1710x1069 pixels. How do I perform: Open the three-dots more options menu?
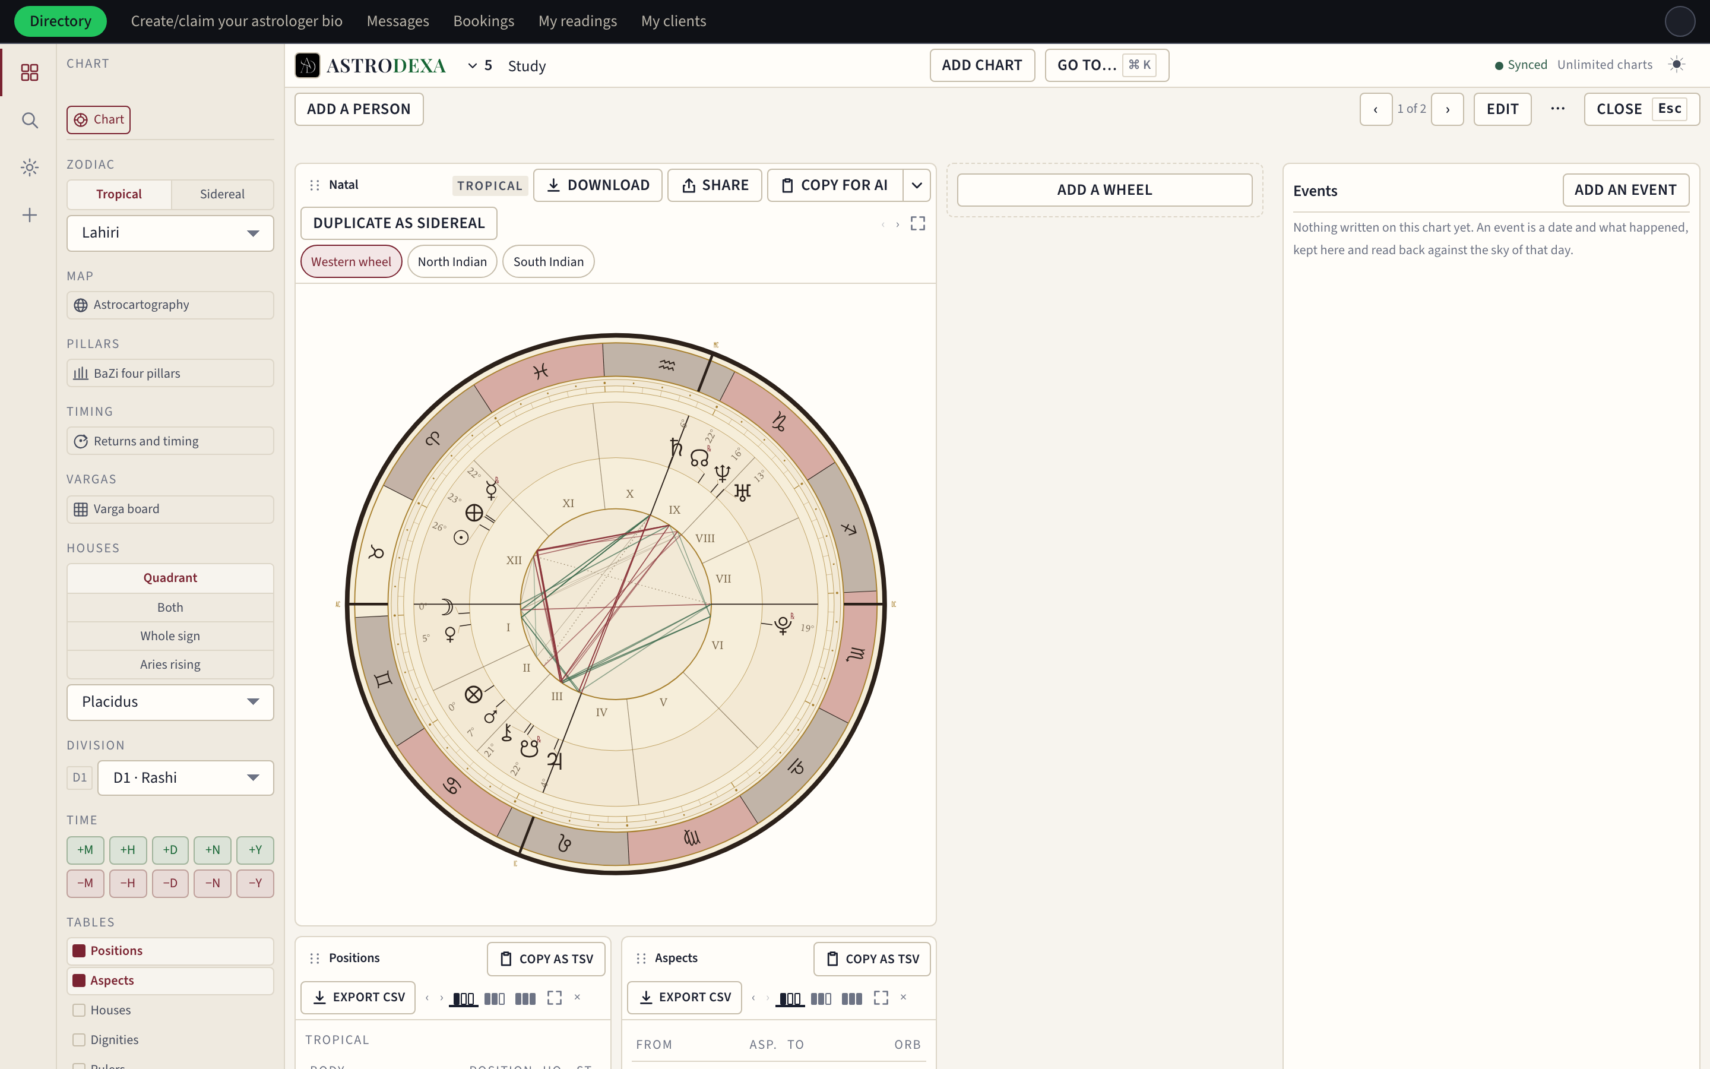tap(1557, 109)
